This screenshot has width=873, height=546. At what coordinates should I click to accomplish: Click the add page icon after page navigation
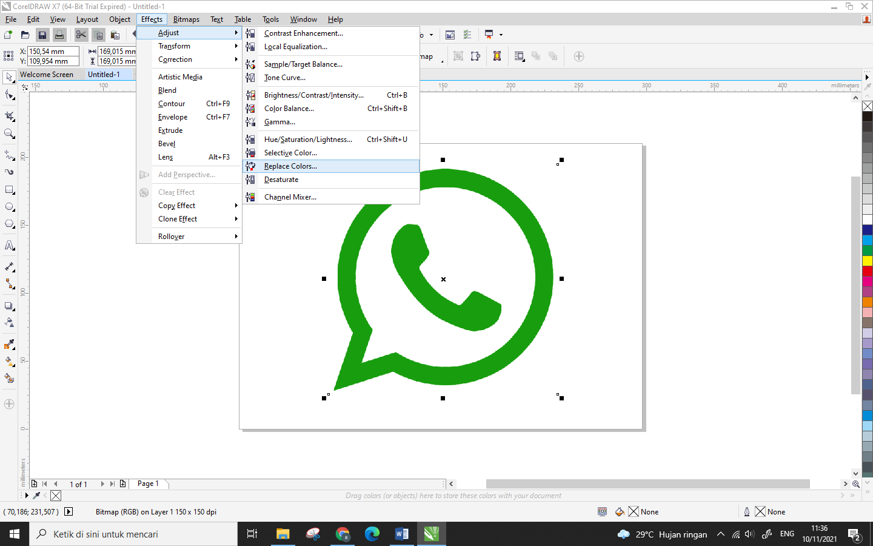tap(123, 484)
